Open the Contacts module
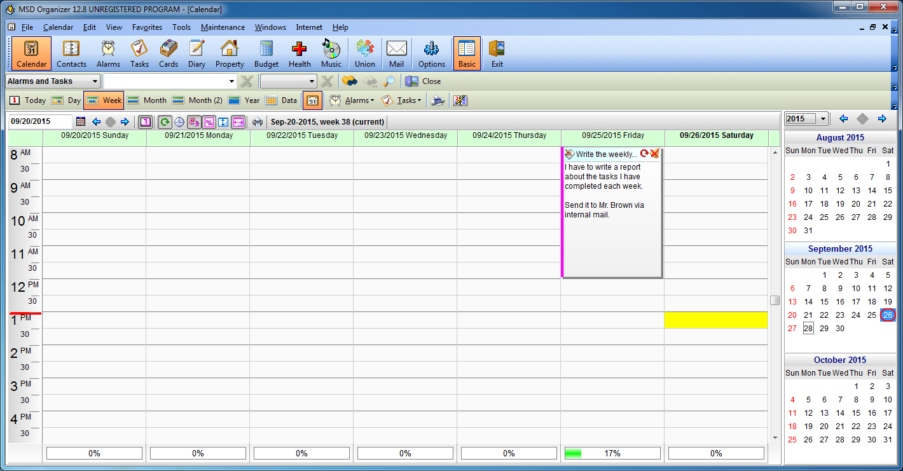 click(x=71, y=53)
